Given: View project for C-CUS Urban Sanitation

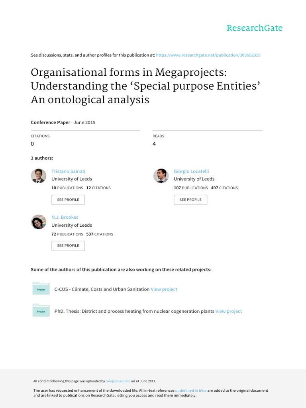Looking at the screenshot, I should (x=164, y=289).
